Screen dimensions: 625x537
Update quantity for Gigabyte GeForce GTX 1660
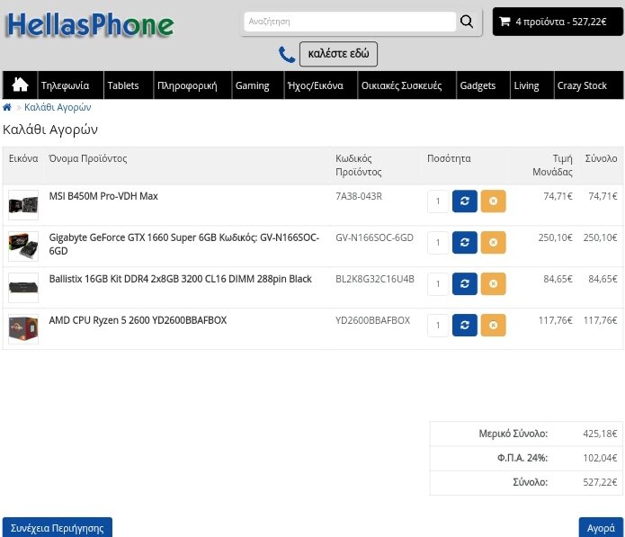point(465,242)
